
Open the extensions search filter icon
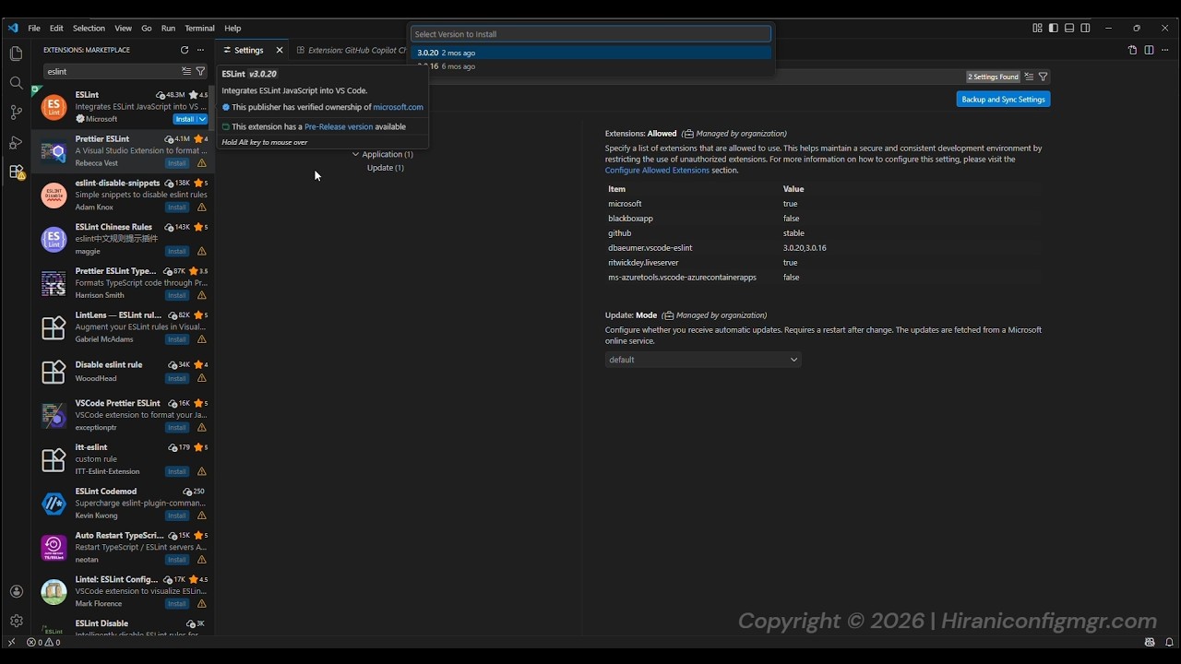(x=200, y=71)
